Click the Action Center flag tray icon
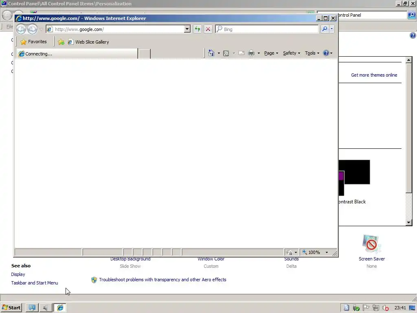The width and height of the screenshot is (417, 313). click(x=366, y=308)
